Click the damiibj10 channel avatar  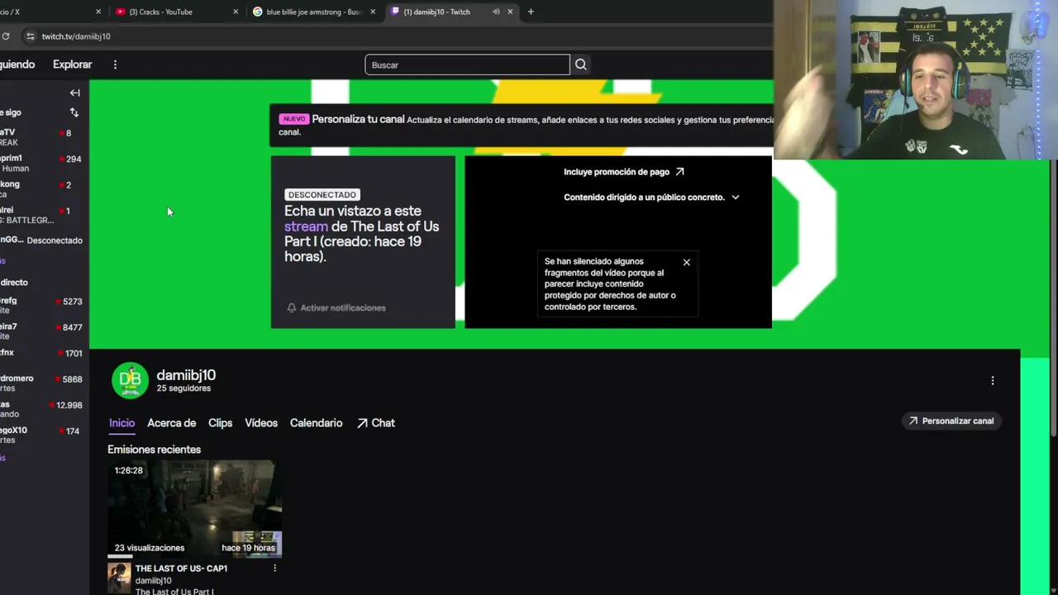click(130, 380)
